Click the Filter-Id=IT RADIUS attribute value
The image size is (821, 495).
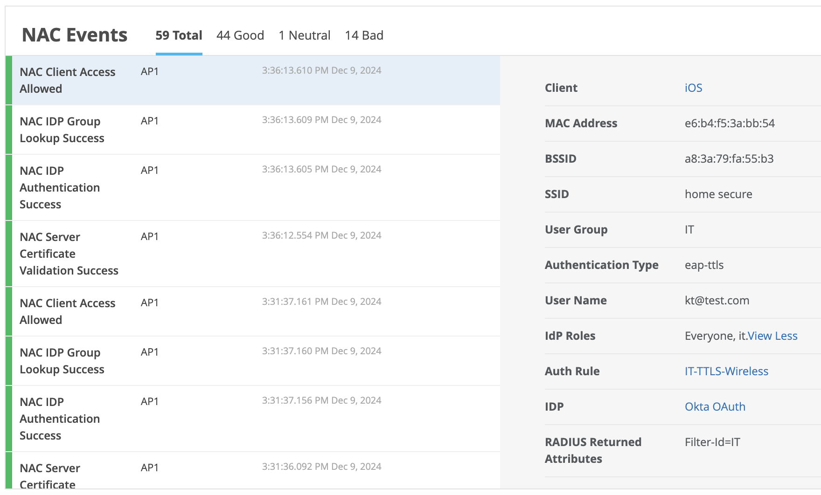tap(712, 442)
